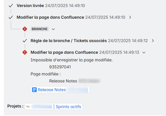Viewport: 166px width, 116px height.
Task: Select the failed Modifier la page entry title
Action: (64, 52)
